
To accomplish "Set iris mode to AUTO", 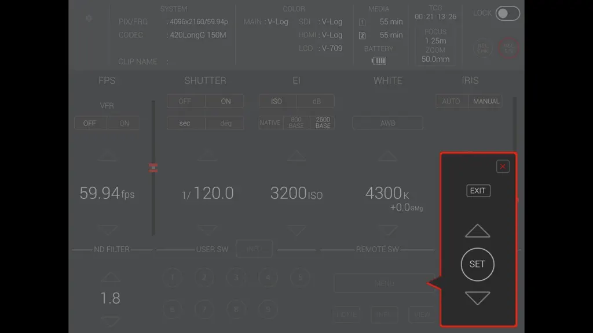I will click(452, 101).
